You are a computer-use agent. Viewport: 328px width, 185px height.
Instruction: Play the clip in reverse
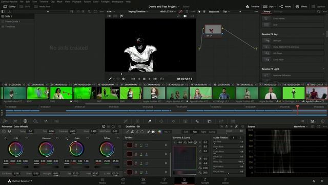click(x=139, y=79)
